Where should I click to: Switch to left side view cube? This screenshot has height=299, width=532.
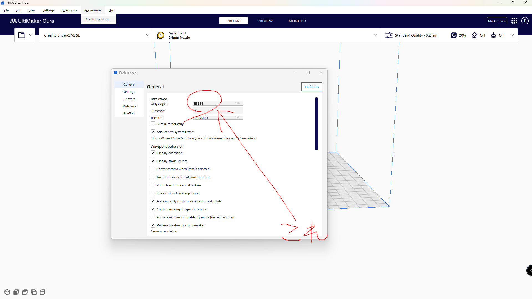coord(34,292)
